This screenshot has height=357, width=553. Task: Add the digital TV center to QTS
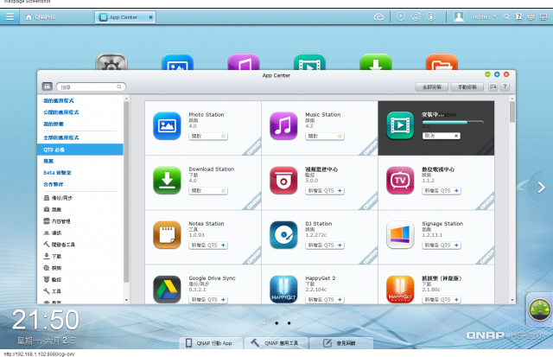(442, 191)
